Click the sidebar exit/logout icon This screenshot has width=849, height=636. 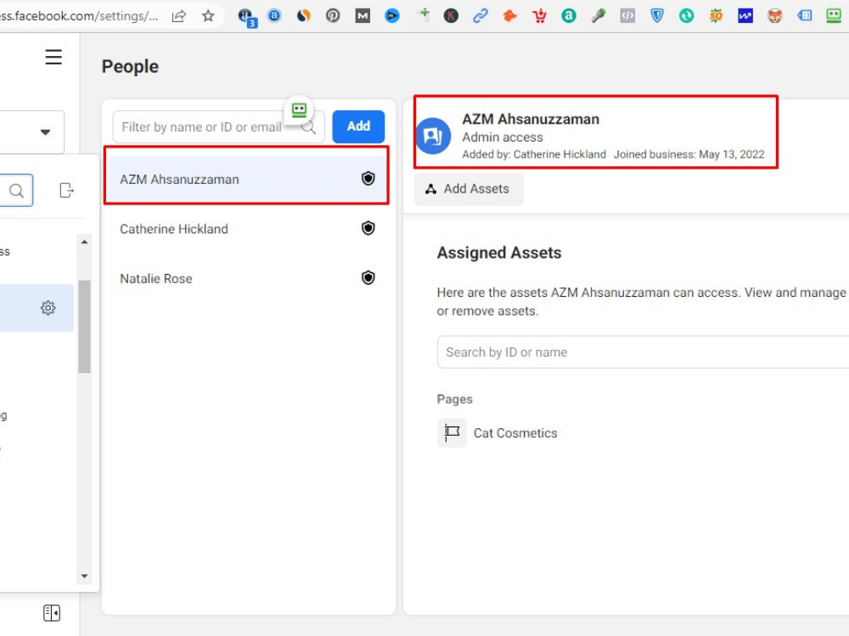click(x=66, y=190)
